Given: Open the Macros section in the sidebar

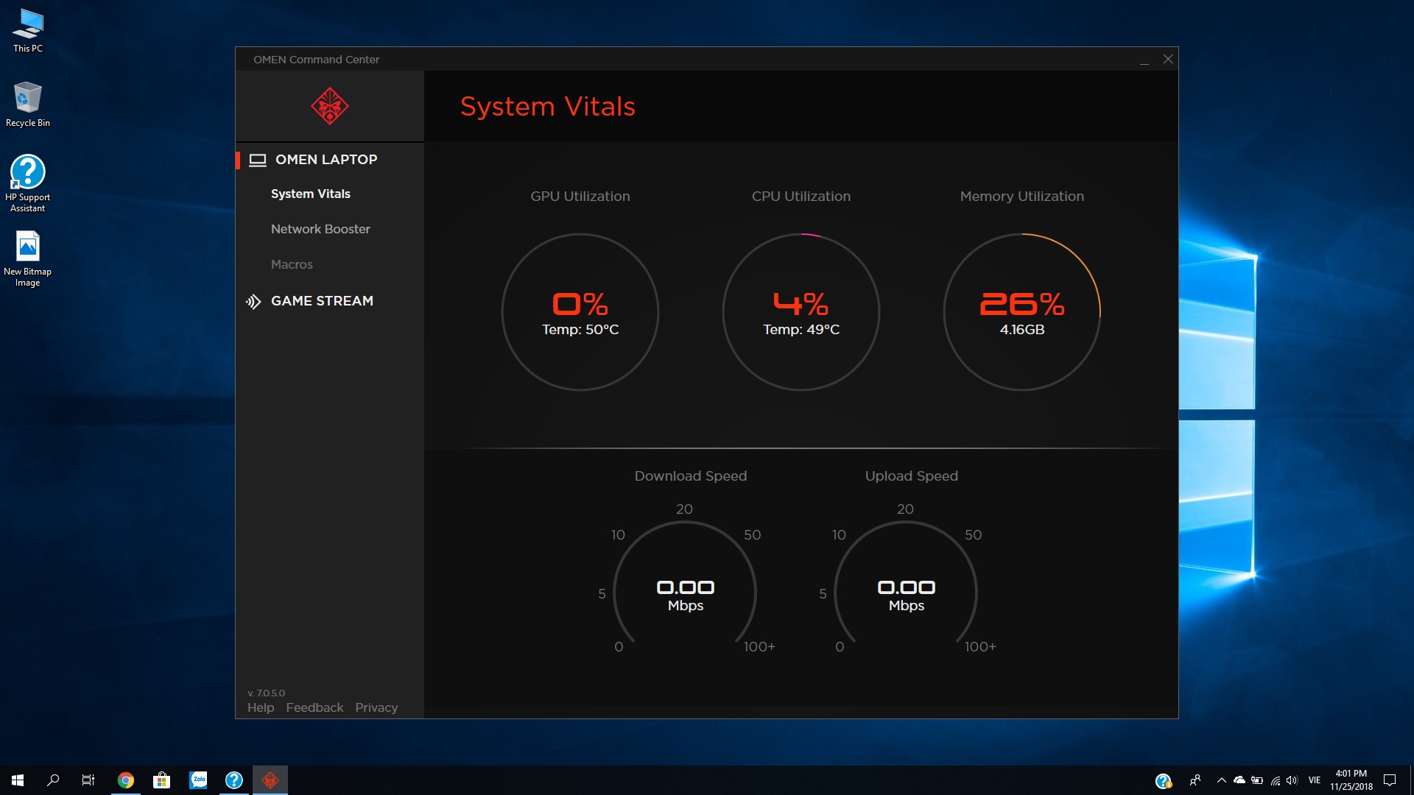Looking at the screenshot, I should point(292,264).
